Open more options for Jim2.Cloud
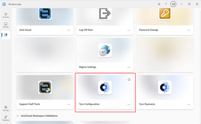 69,30
